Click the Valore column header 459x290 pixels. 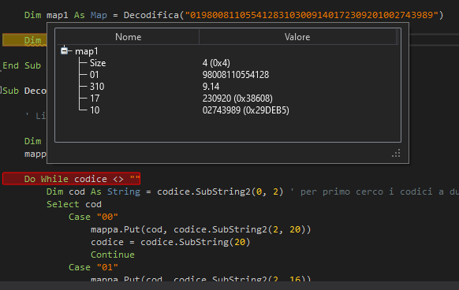tap(297, 37)
